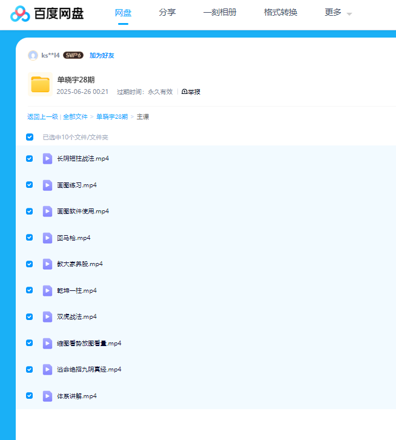Screen dimensions: 396x440
Task: Open file 双虎战法.mp4
Action: click(x=77, y=317)
